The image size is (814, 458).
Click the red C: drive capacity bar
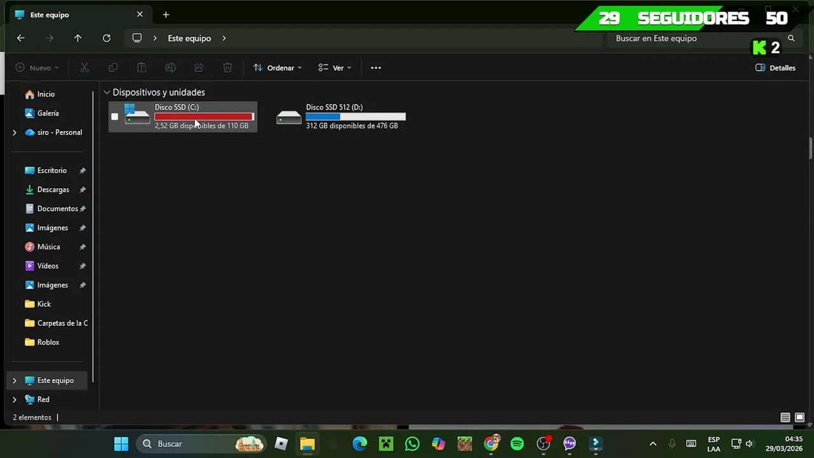[204, 116]
